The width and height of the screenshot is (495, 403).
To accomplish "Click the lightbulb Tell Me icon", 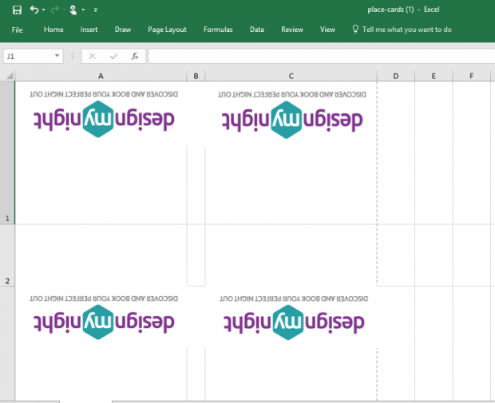I will click(x=355, y=30).
